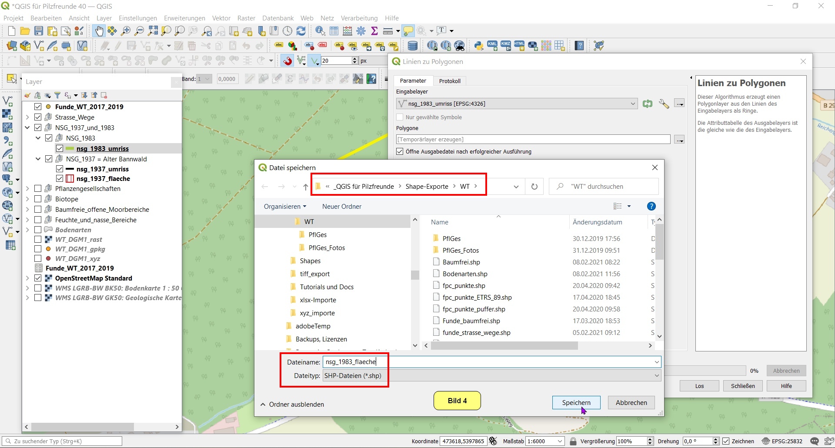Click the Save Project floppy disk icon

(39, 31)
